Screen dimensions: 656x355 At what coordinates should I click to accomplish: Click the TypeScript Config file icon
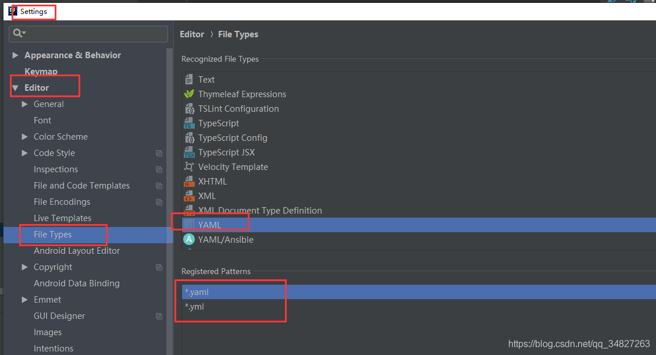coord(190,138)
